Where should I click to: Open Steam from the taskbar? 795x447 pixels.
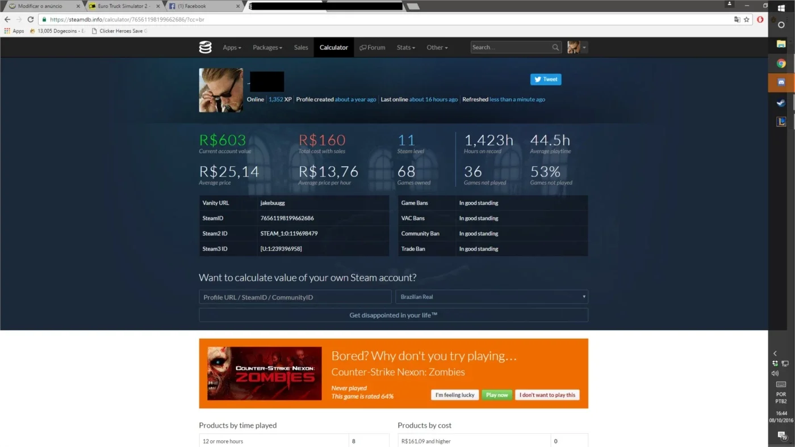click(781, 103)
